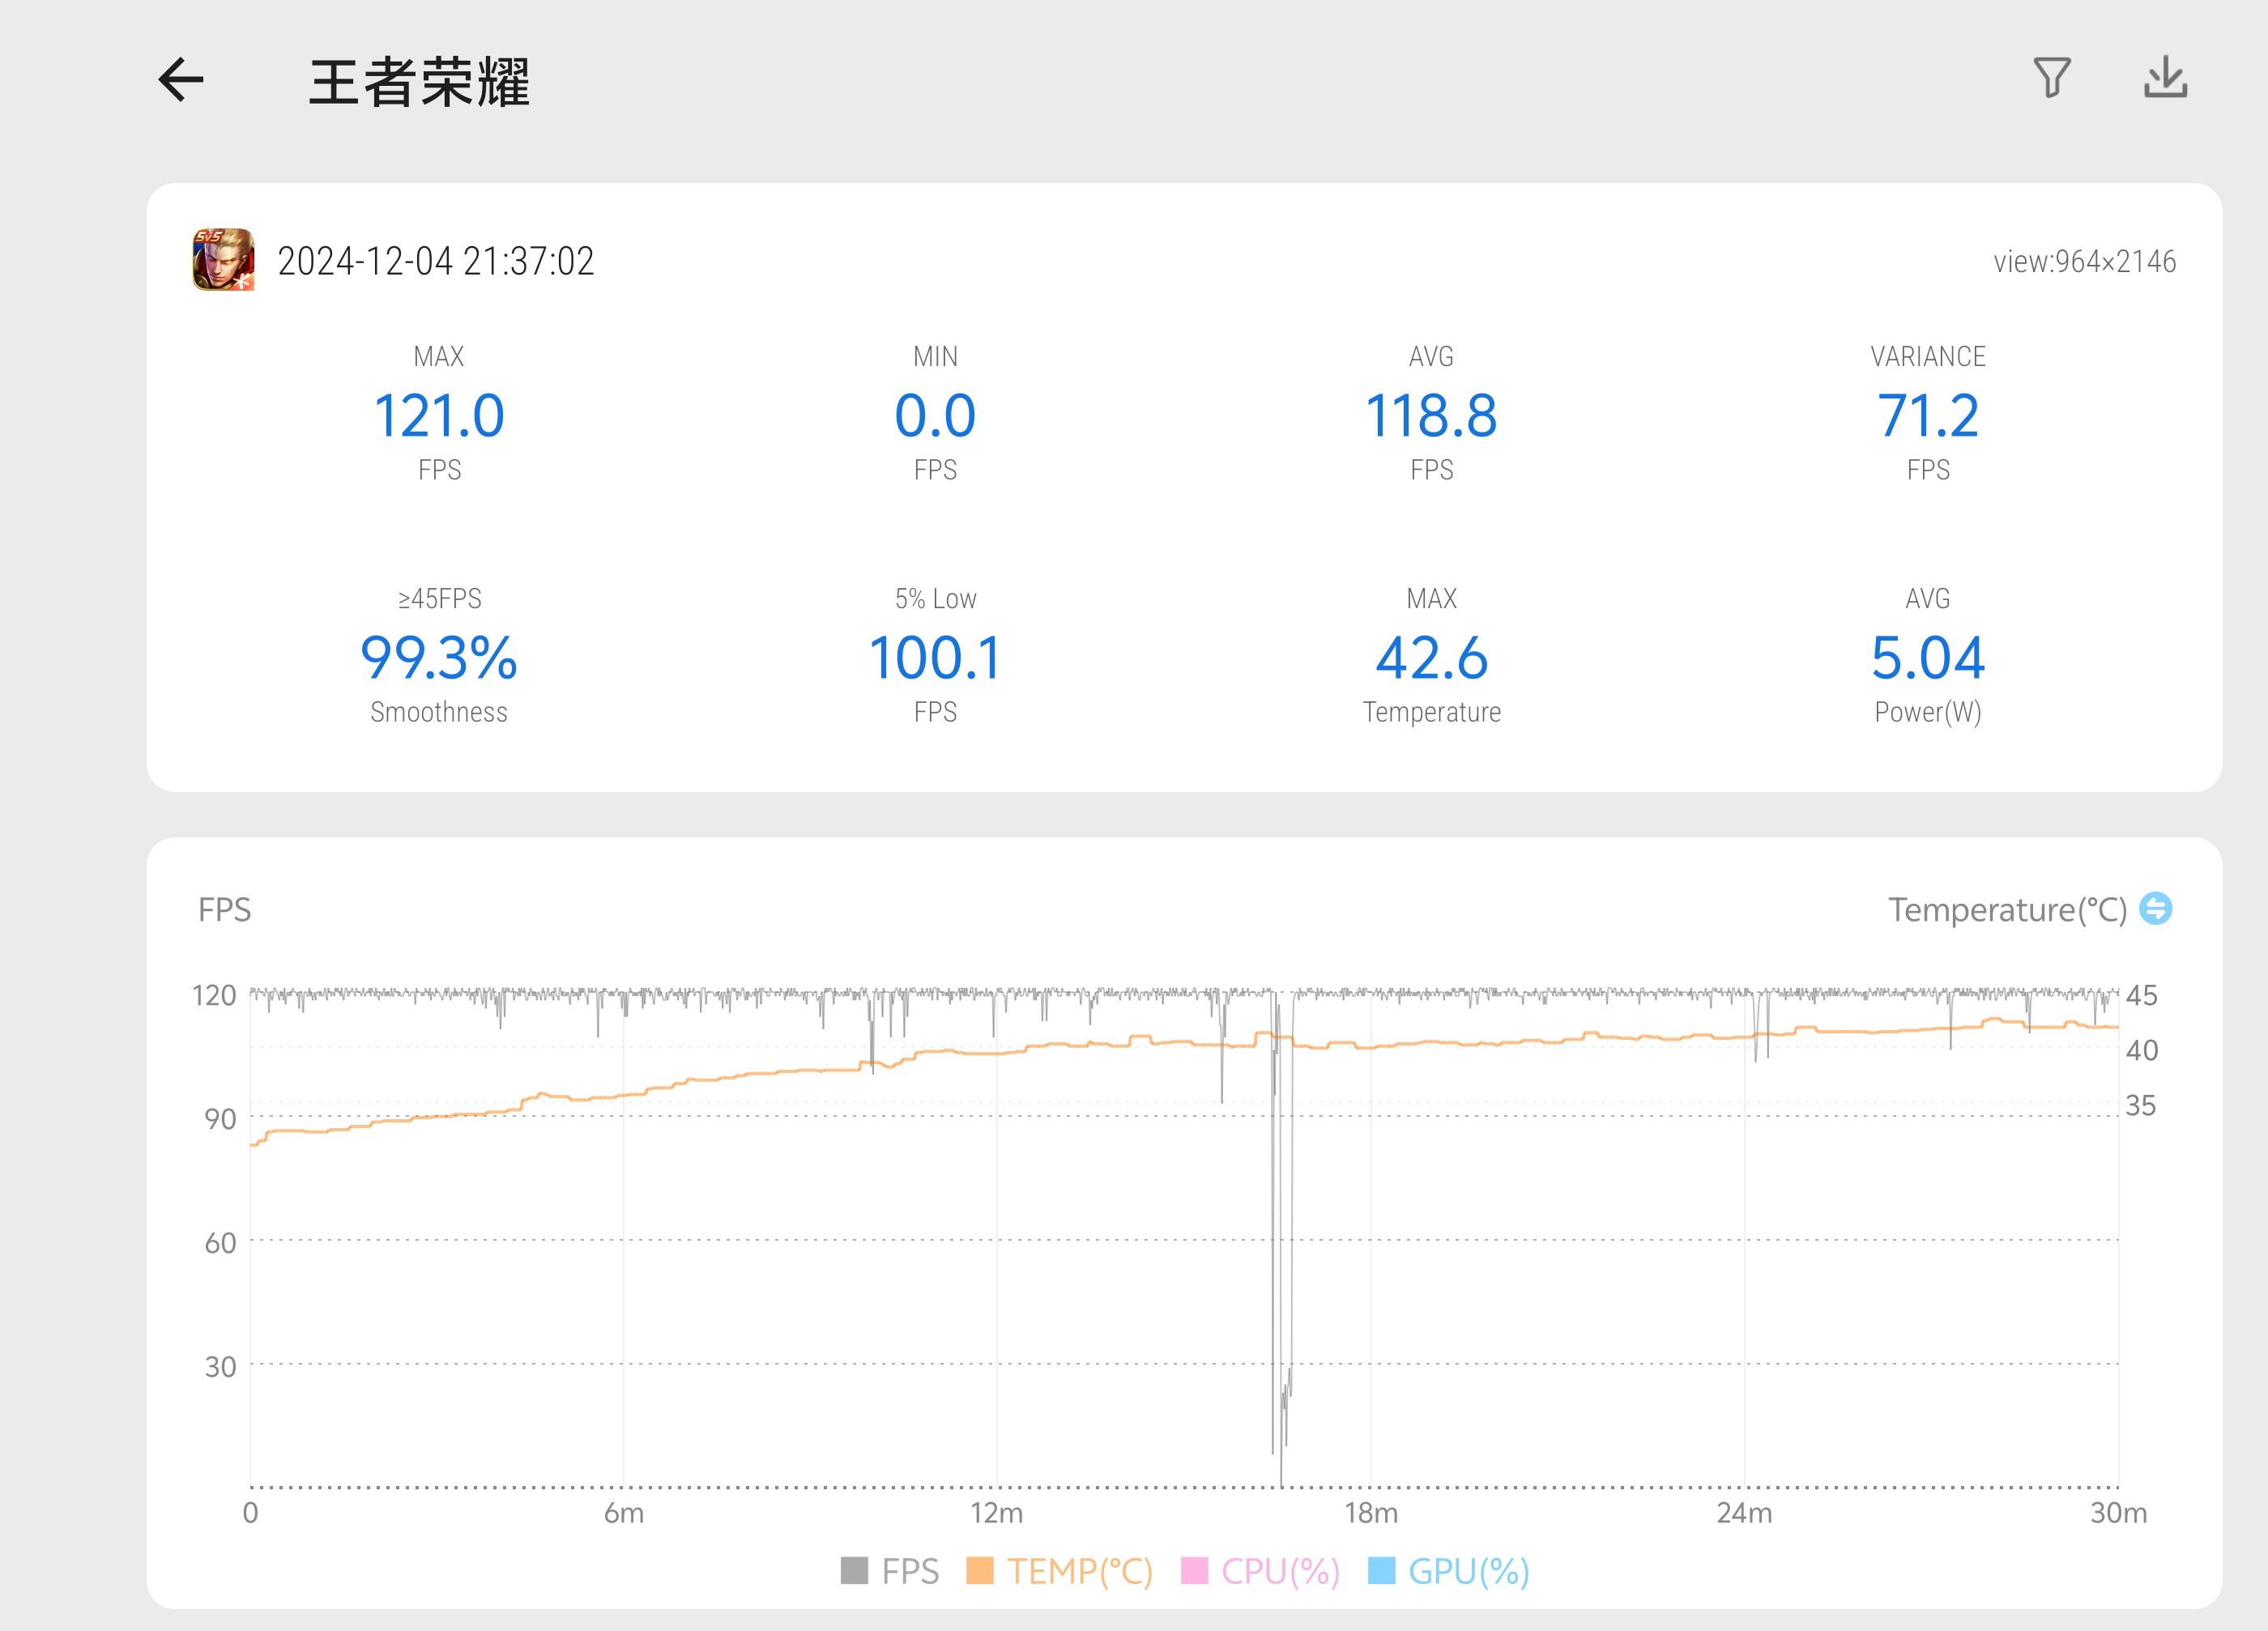This screenshot has height=1631, width=2268.
Task: Switch axis with Temperature swap icon
Action: click(2155, 908)
